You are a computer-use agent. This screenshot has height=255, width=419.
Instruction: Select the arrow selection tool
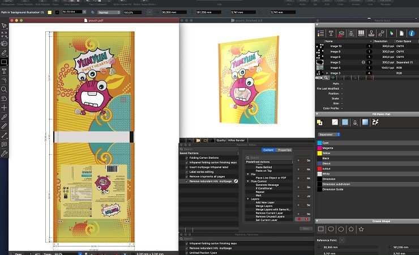pos(4,25)
